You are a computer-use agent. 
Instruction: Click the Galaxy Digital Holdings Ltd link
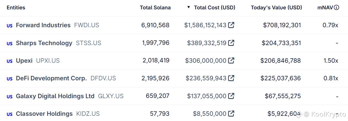[x=55, y=96]
